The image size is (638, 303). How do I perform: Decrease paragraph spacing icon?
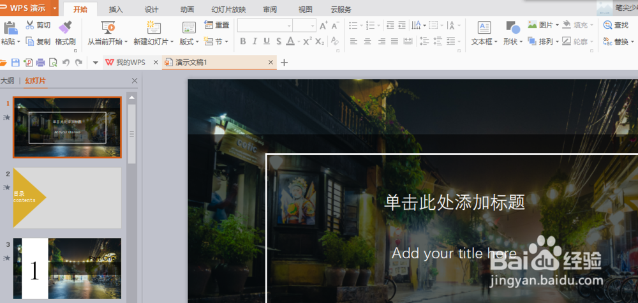tap(438, 41)
